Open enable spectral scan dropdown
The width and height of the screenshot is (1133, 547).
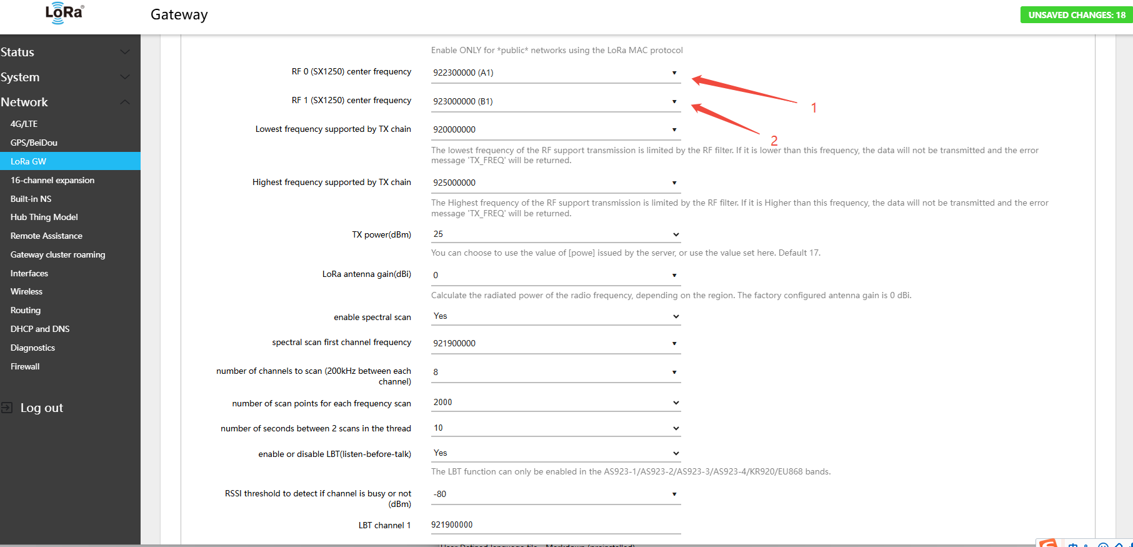555,316
